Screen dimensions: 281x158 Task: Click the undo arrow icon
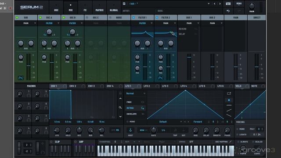point(228,11)
